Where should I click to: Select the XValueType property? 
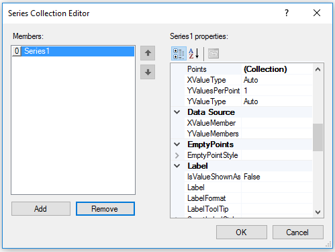[x=213, y=80]
